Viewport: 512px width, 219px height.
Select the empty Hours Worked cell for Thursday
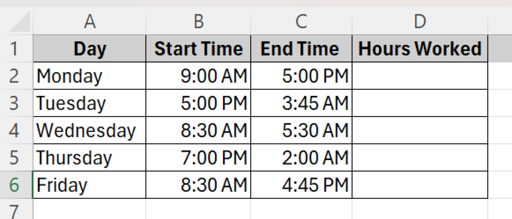point(420,157)
